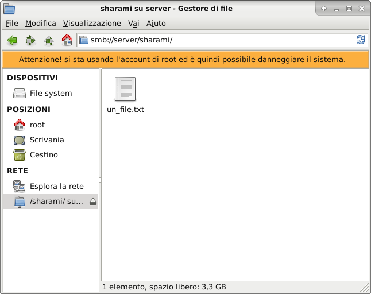Open the Vai menu

click(134, 23)
